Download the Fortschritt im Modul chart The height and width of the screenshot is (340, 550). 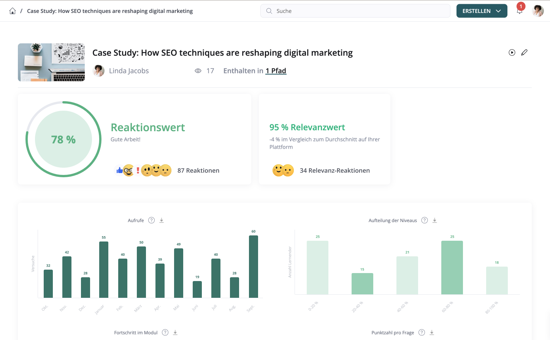(175, 332)
